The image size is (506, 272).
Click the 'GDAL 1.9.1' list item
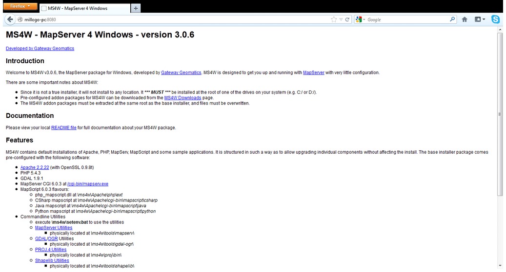[32, 178]
